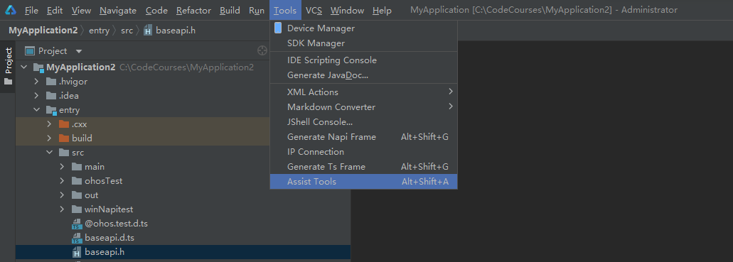
Task: Open the Project view dropdown arrow
Action: (x=78, y=51)
